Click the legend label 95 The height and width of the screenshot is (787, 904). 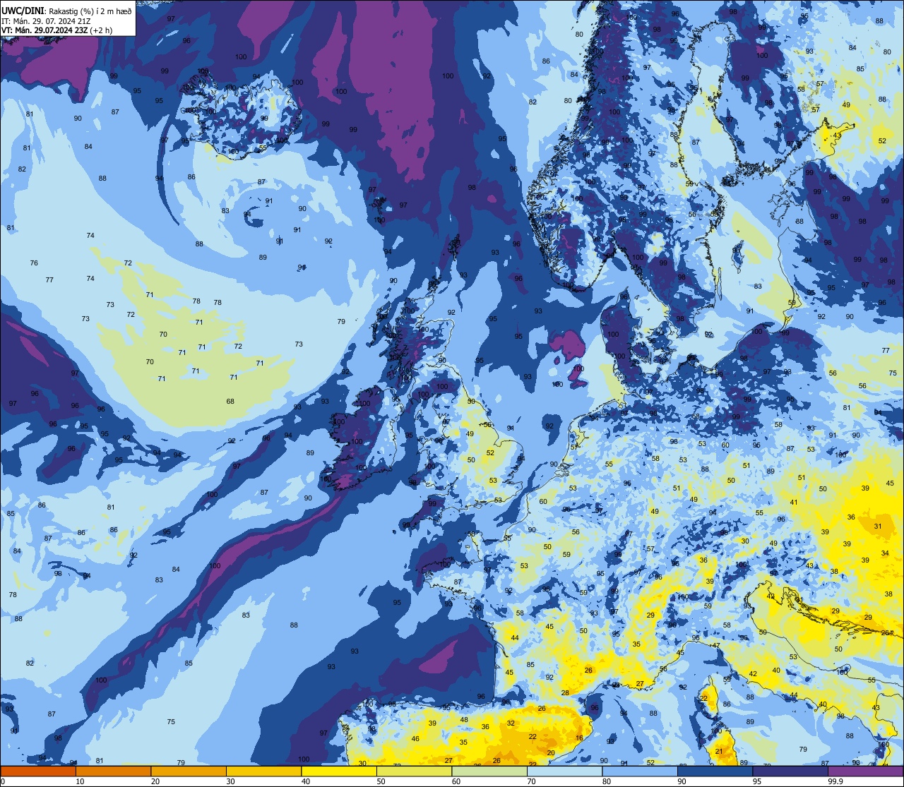point(757,781)
